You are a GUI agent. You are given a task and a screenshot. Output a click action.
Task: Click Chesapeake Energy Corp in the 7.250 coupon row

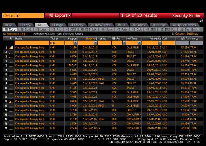30,61
